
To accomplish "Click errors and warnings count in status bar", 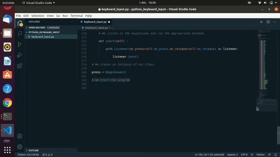I will coord(47,155).
